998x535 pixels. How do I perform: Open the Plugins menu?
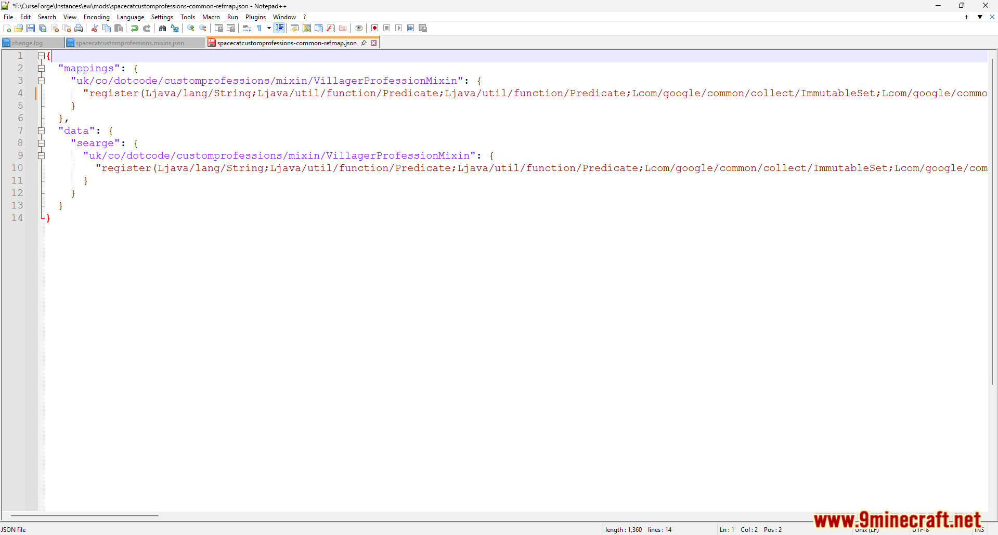click(x=255, y=17)
